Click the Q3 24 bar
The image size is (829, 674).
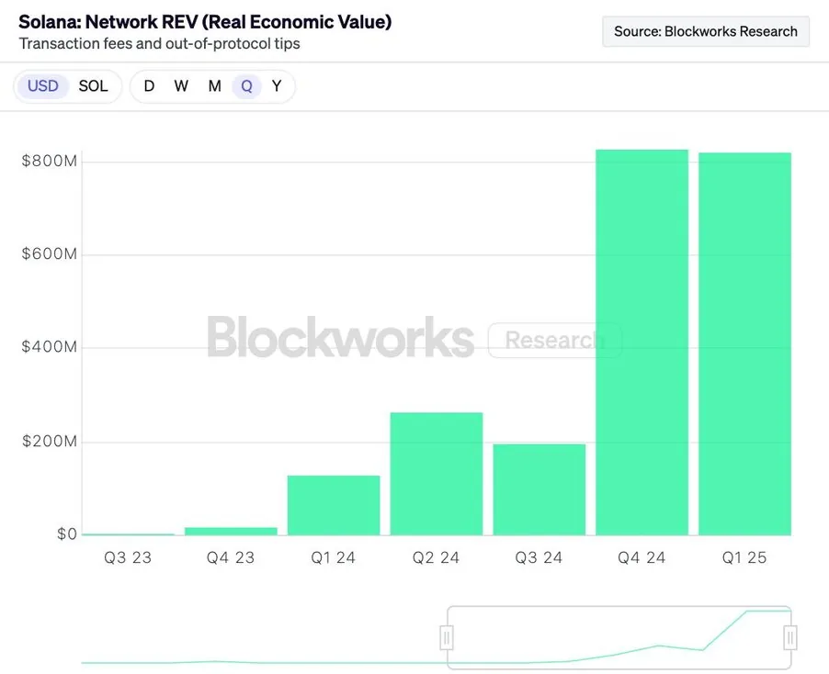tap(539, 489)
